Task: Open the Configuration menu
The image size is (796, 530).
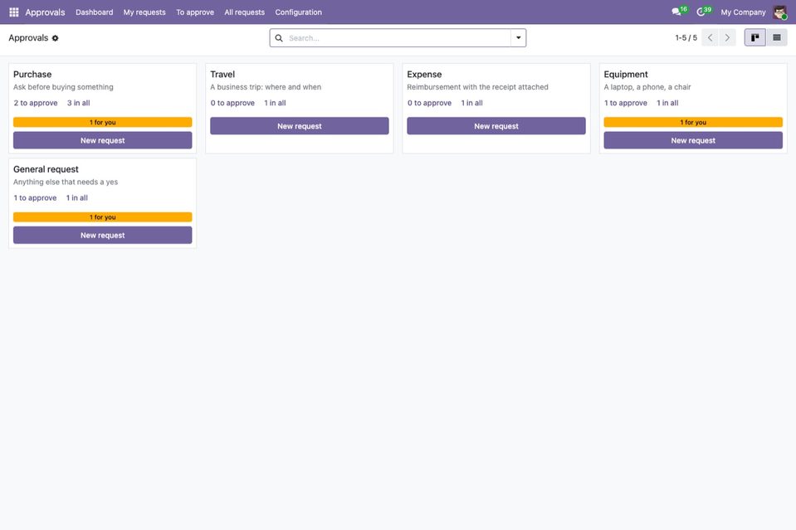Action: coord(299,12)
